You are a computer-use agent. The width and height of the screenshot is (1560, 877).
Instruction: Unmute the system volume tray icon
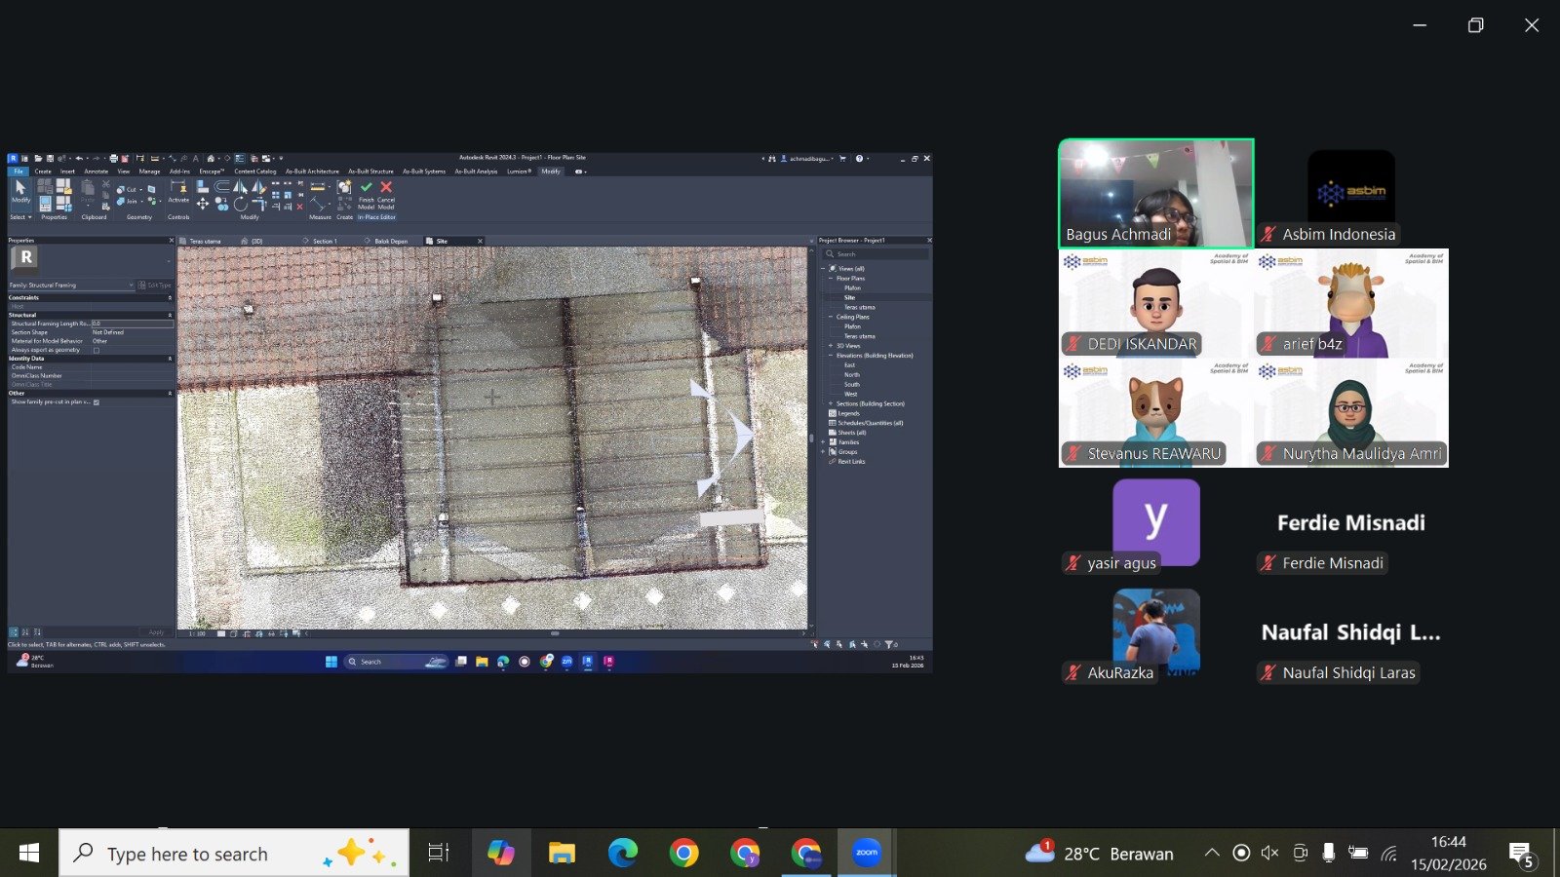click(x=1269, y=854)
